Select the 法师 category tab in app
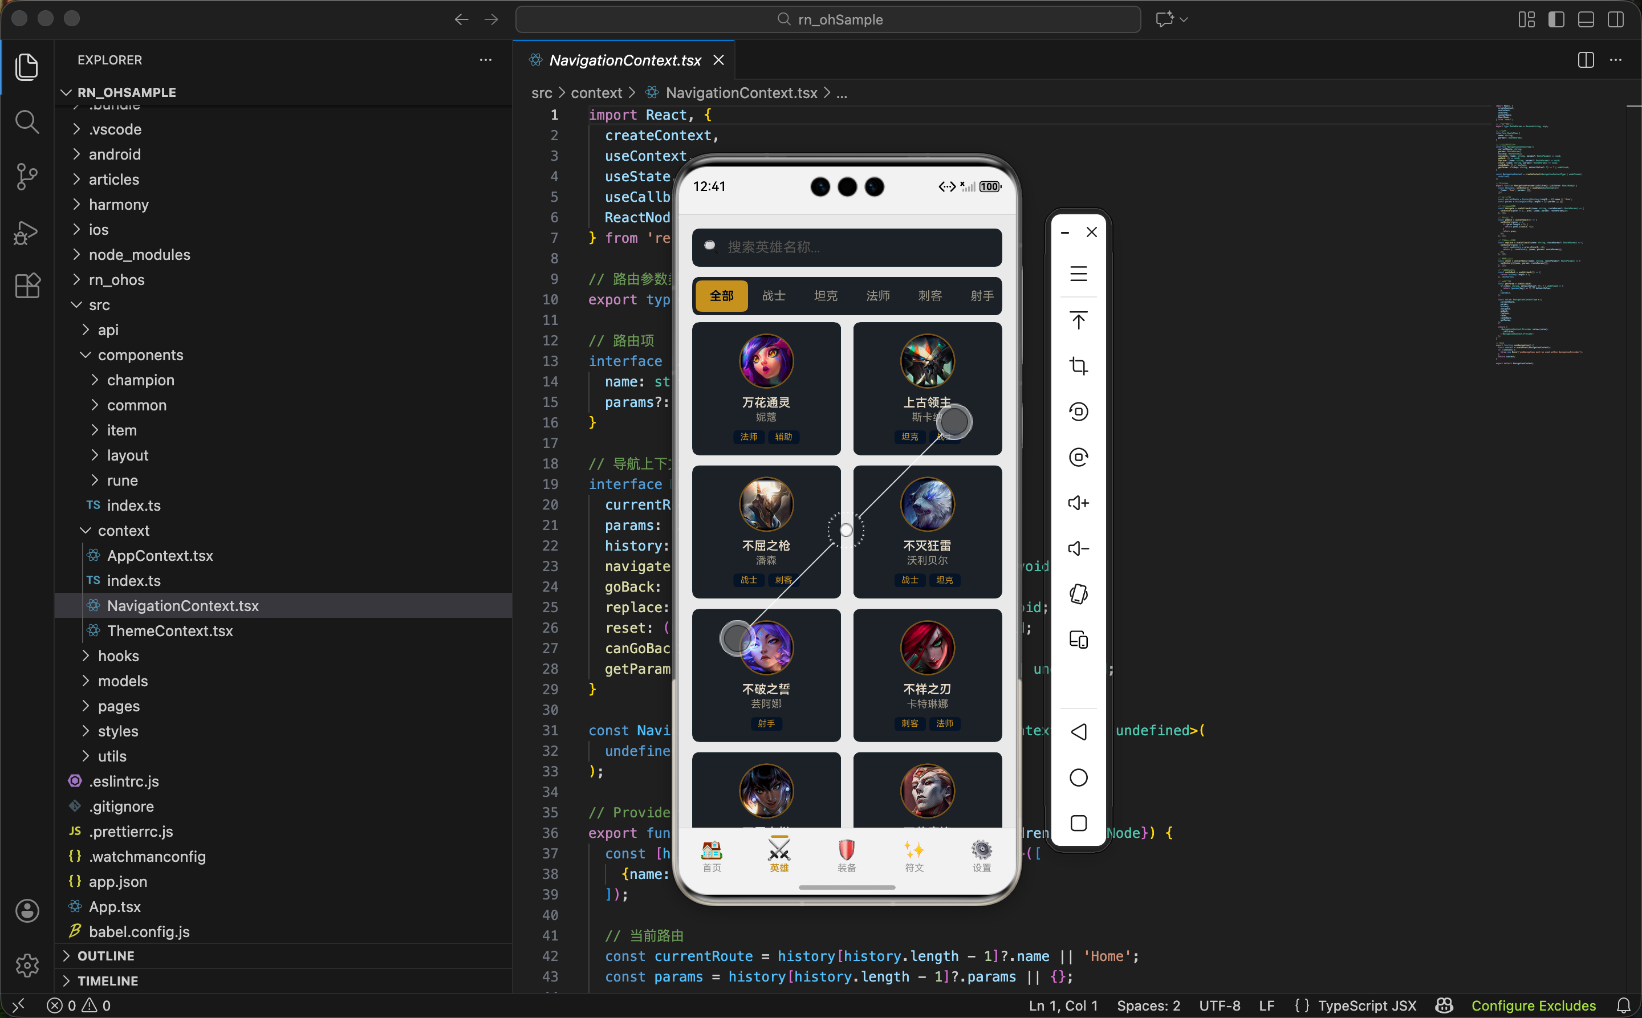The width and height of the screenshot is (1642, 1018). click(877, 296)
